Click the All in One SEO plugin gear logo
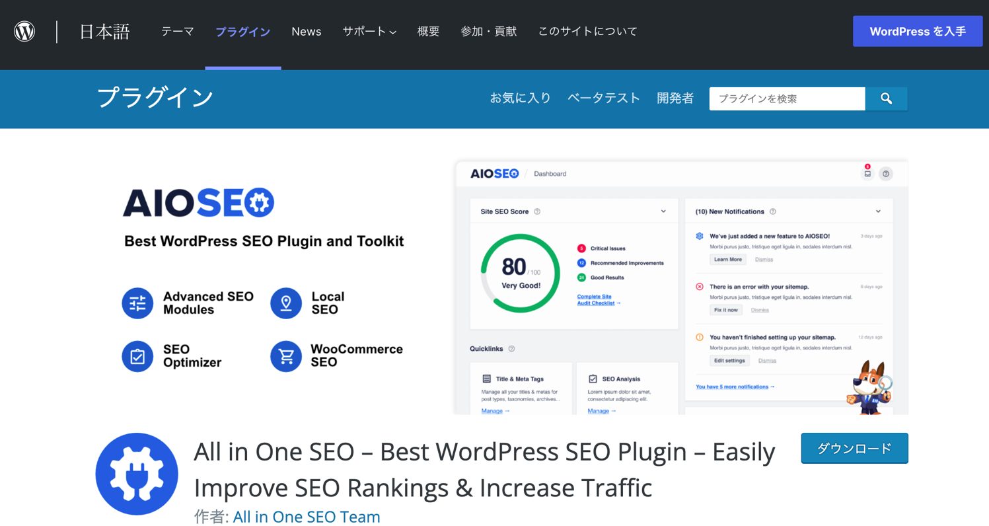Image resolution: width=989 pixels, height=526 pixels. click(136, 473)
